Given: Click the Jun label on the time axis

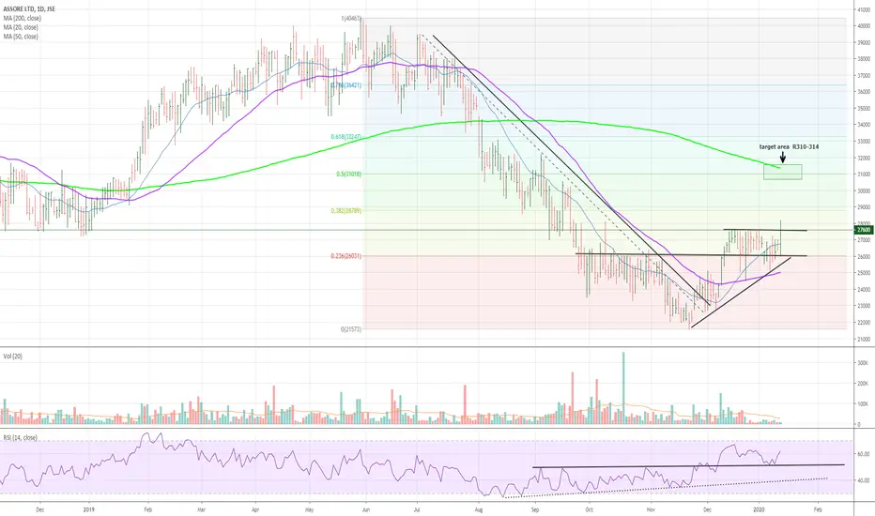Looking at the screenshot, I should pos(365,509).
